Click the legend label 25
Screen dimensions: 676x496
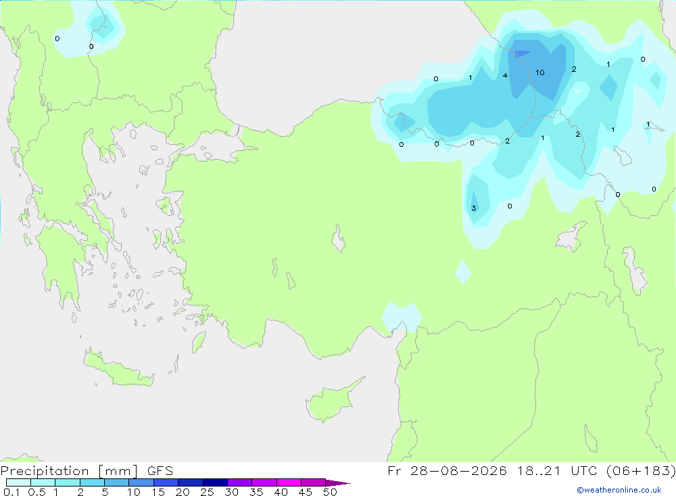click(207, 492)
